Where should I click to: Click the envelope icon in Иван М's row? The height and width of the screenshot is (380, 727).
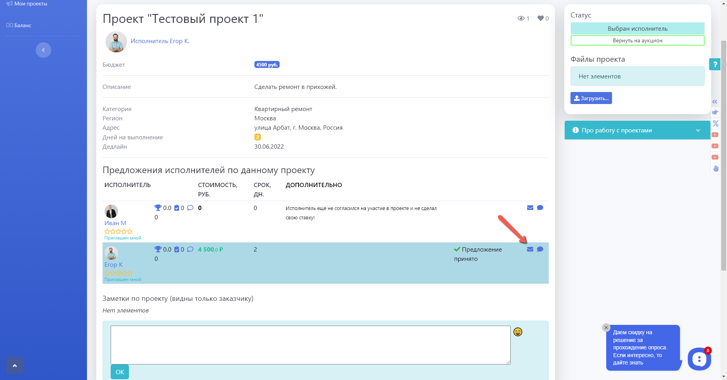pos(530,208)
